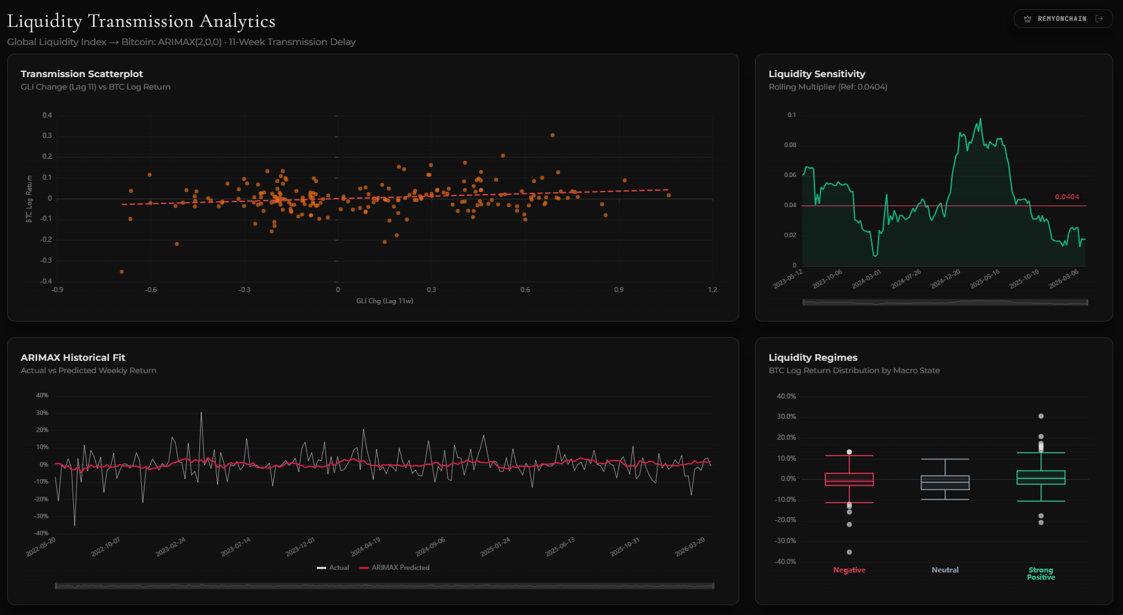Click the 0.0404 reference line label
Viewport: 1123px width, 615px height.
point(1067,197)
